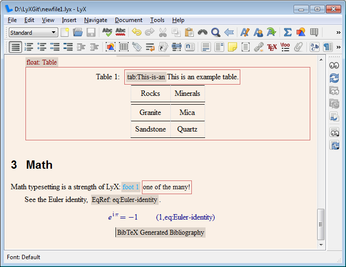
Task: Apply list environment icon
Action: (55, 47)
